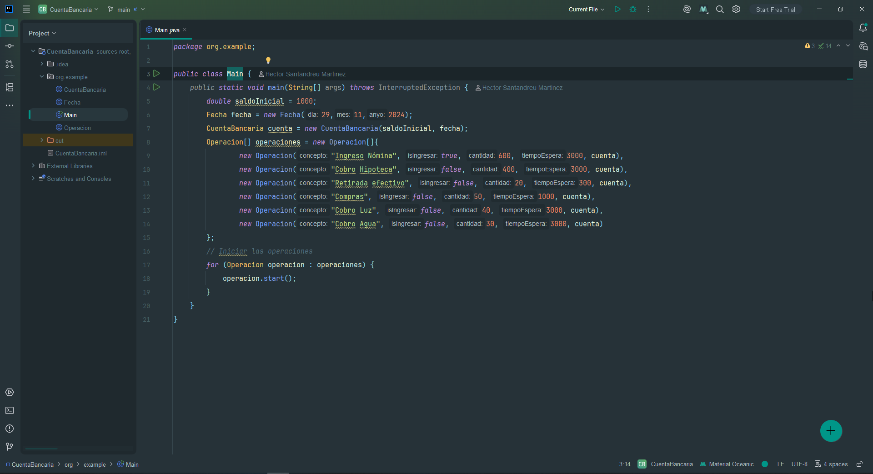Open Current File run configuration dropdown

[587, 10]
